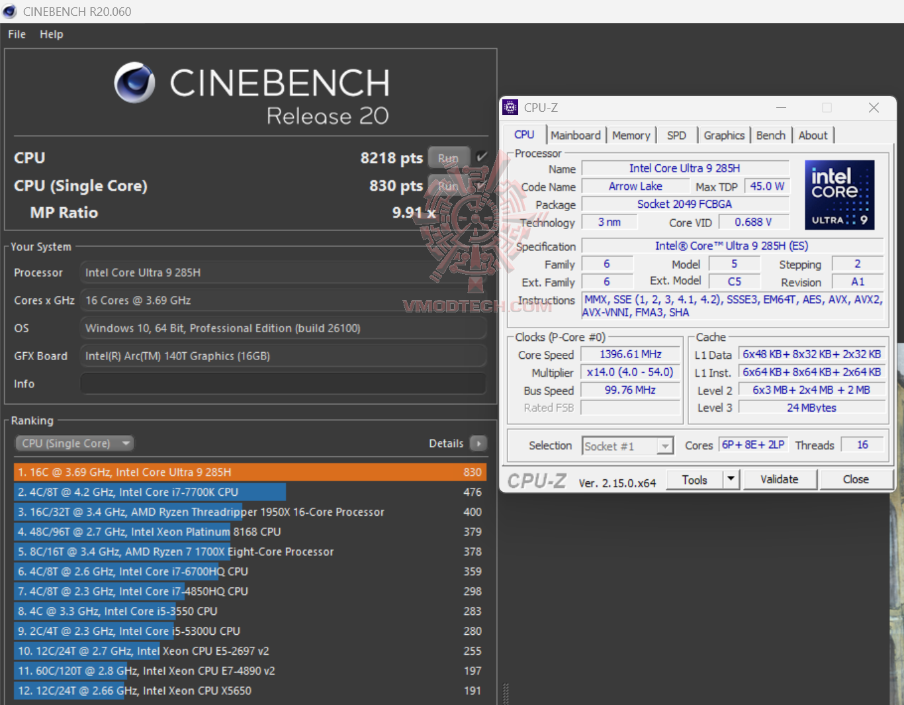Select the Intel Core i7-7700K ranking row
904x705 pixels.
click(x=250, y=492)
